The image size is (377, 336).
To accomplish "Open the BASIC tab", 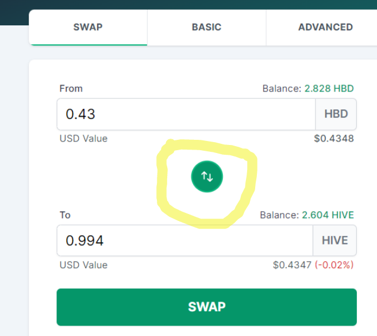I will 206,27.
